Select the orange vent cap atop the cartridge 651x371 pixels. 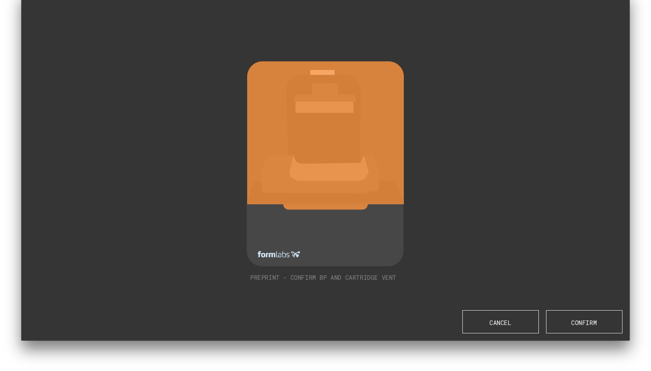click(323, 72)
